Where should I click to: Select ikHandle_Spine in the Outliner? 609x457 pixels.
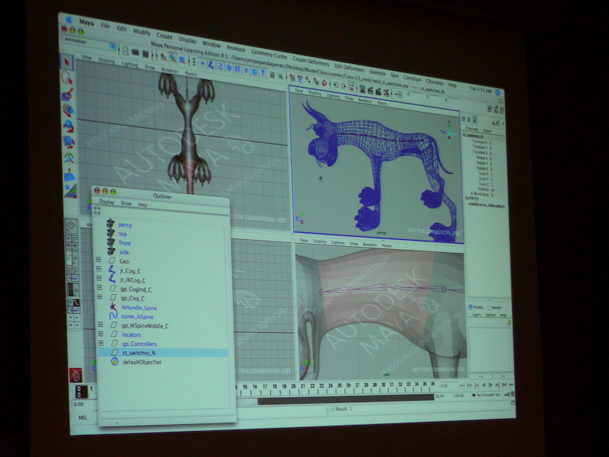(x=139, y=308)
